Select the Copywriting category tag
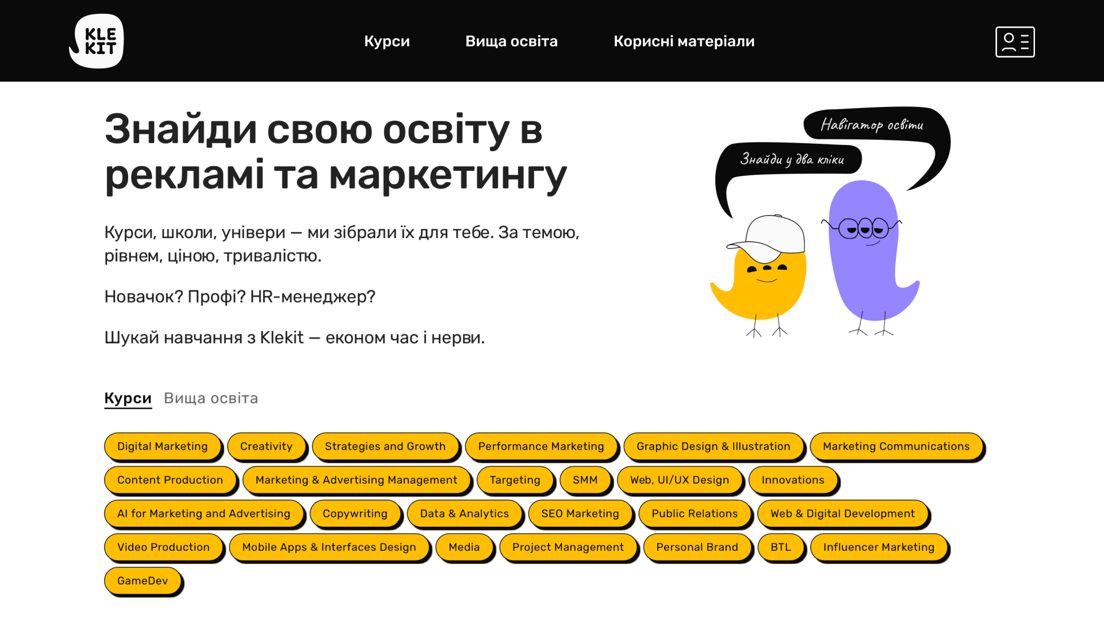Screen dimensions: 1104x621 [x=355, y=513]
